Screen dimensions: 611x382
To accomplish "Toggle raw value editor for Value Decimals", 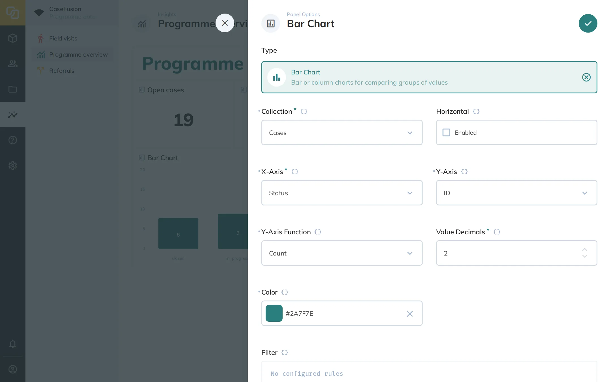I will click(497, 232).
